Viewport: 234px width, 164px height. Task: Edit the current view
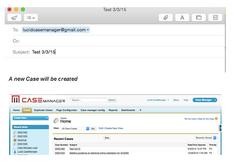pos(101,128)
